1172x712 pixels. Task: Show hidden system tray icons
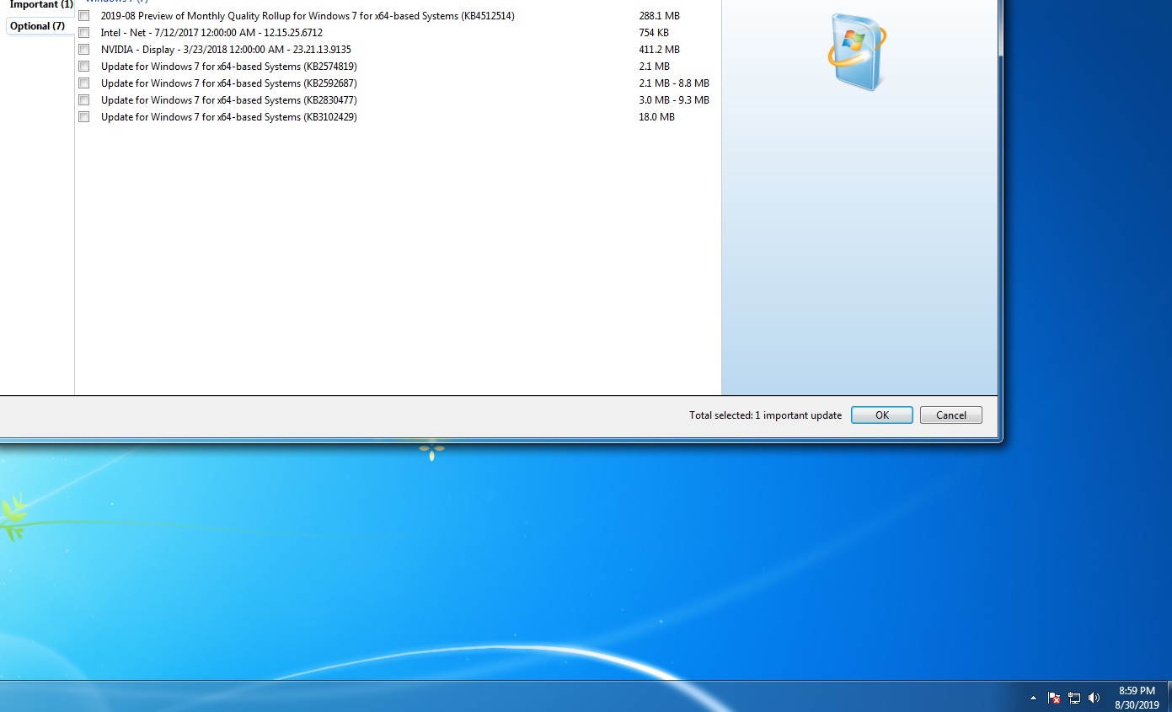[x=1033, y=698]
